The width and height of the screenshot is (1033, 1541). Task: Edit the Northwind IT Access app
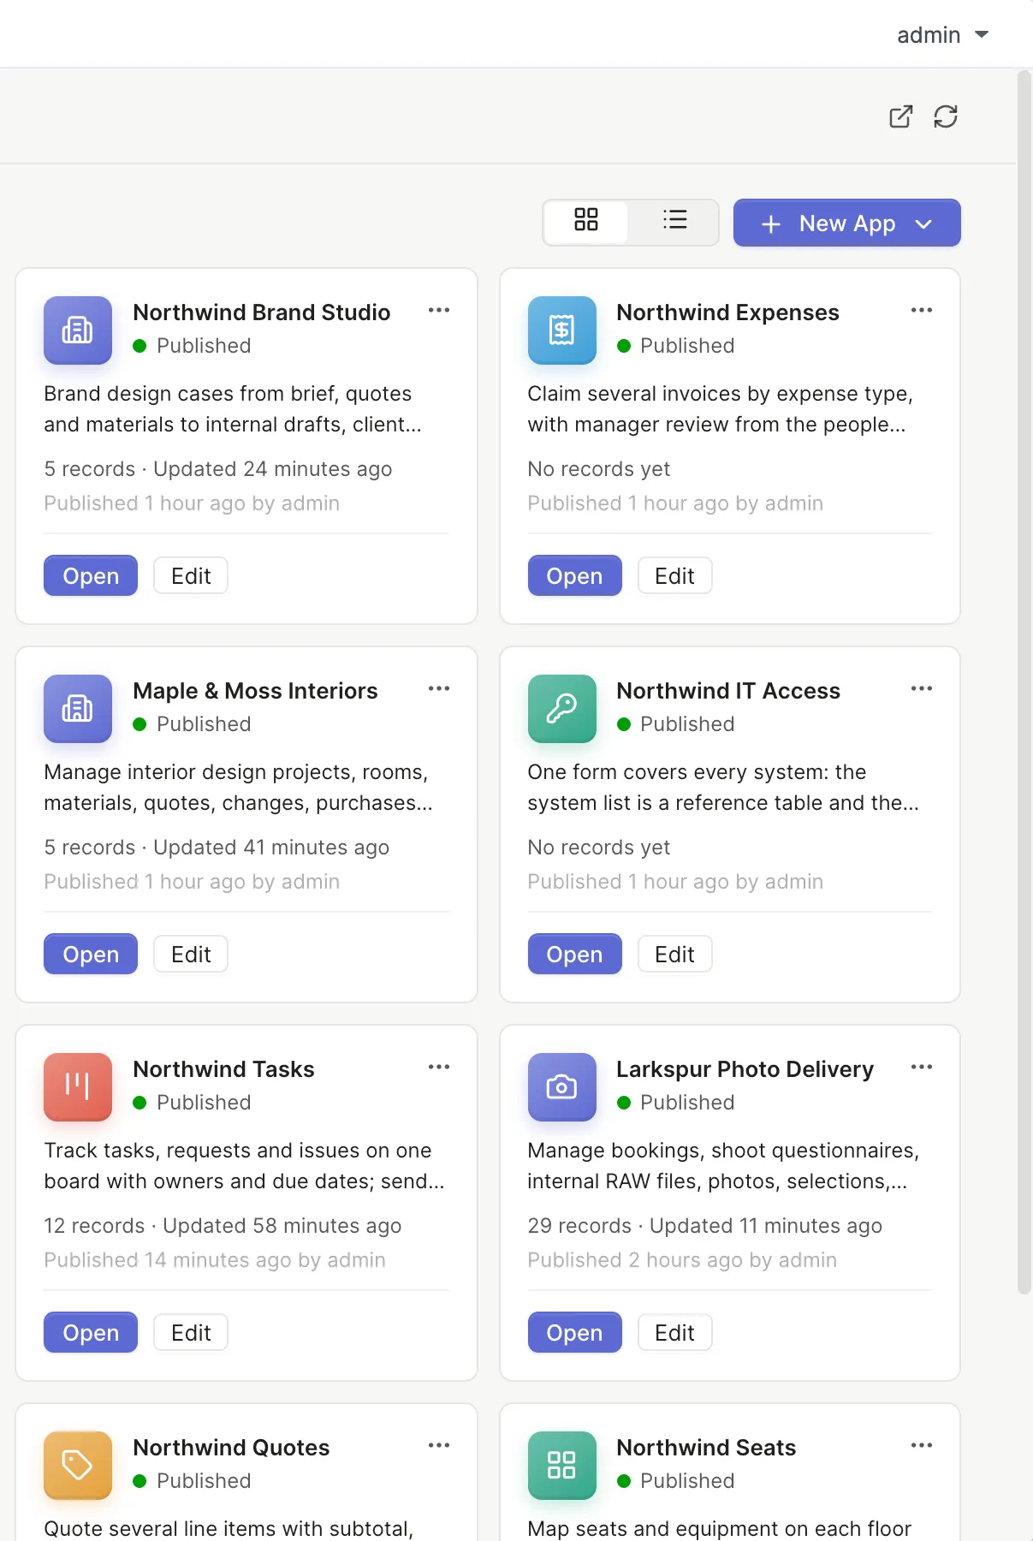click(x=675, y=955)
